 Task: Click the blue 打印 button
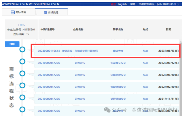tap(12, 44)
